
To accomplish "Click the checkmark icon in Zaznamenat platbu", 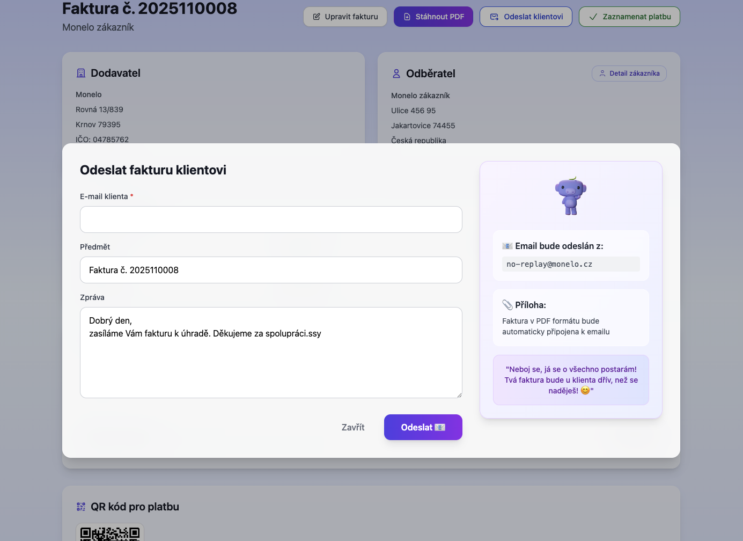I will tap(593, 17).
